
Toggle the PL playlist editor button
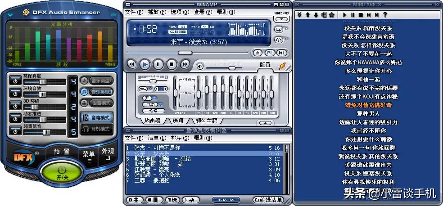point(270,53)
